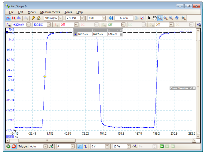Click horizontal scrollbar right arrow
The image size is (205, 154).
pos(194,140)
